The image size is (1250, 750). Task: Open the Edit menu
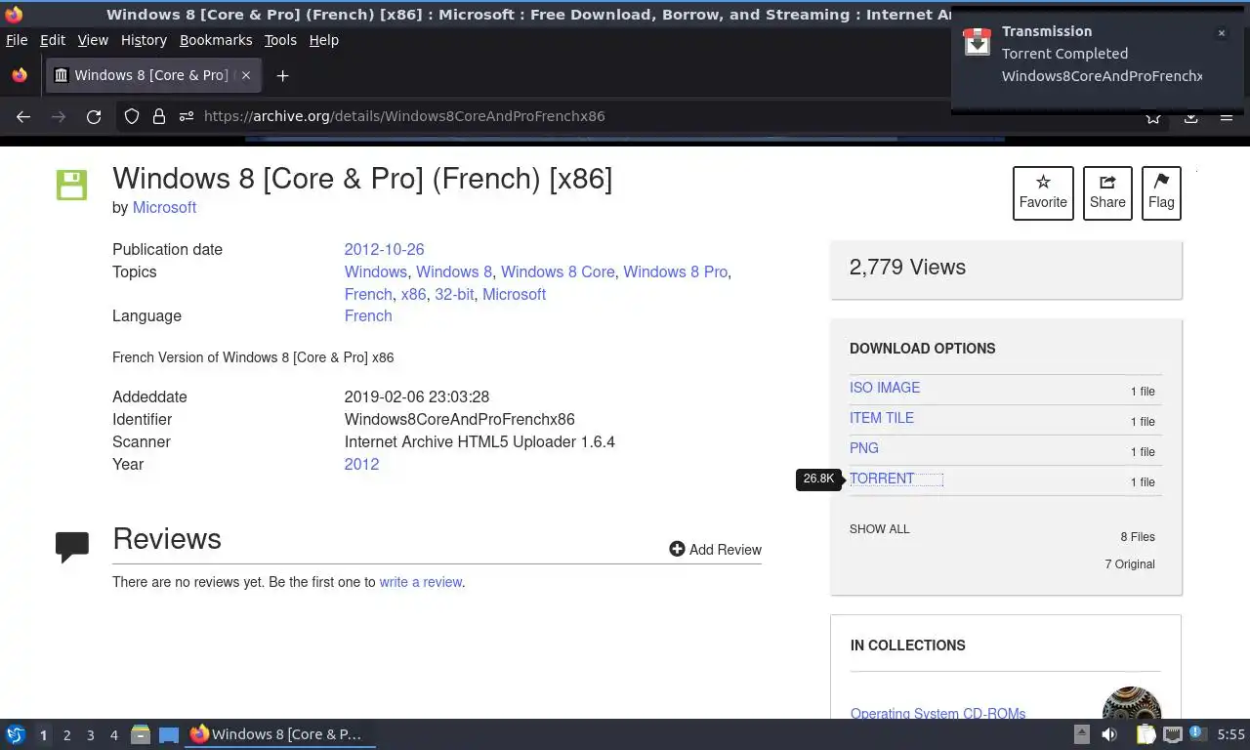[53, 40]
